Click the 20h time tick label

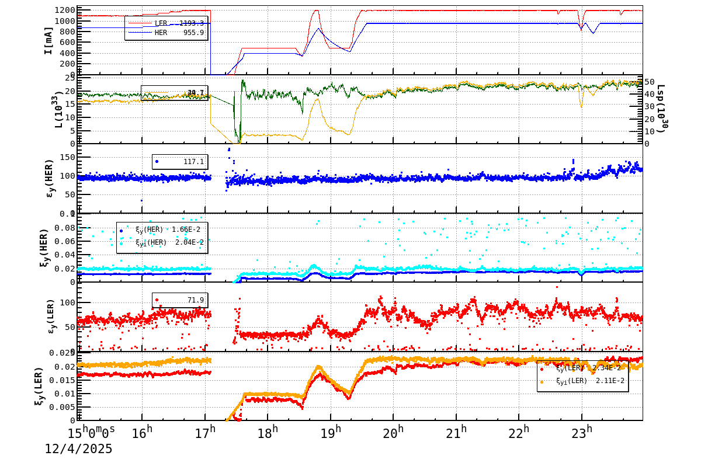(393, 433)
